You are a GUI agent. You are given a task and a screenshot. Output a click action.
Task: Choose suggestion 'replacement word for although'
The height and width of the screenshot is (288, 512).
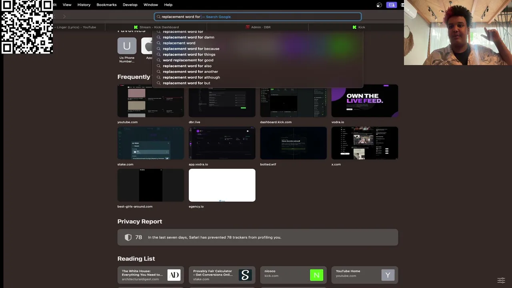tap(258, 77)
